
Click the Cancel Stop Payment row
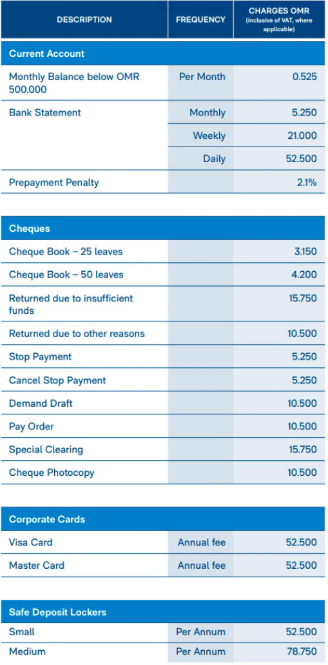[163, 380]
